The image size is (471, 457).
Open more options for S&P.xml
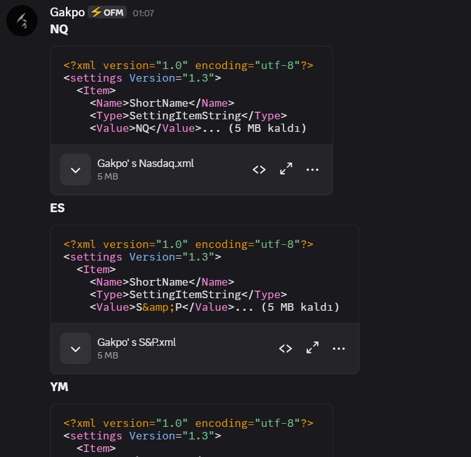[x=339, y=349]
